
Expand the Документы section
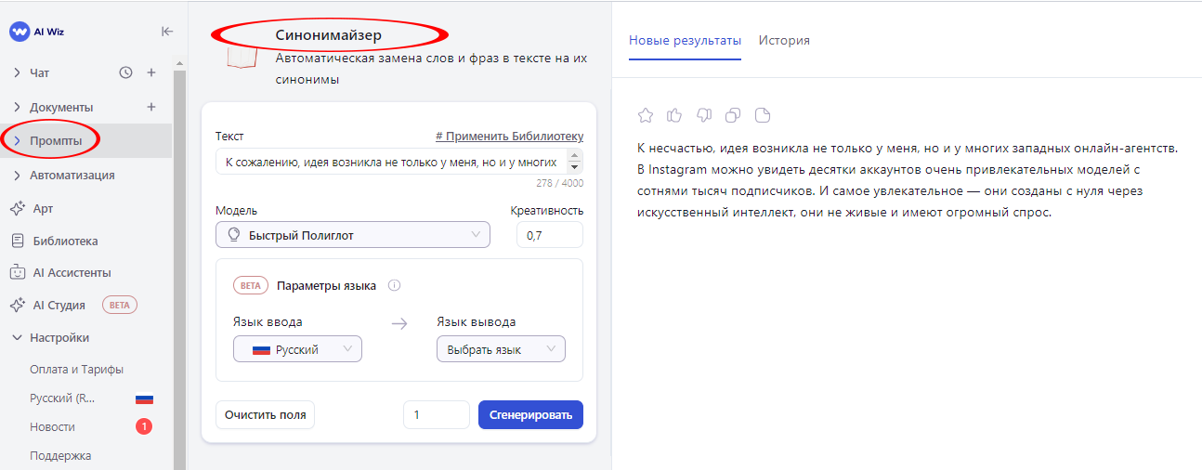[x=18, y=107]
